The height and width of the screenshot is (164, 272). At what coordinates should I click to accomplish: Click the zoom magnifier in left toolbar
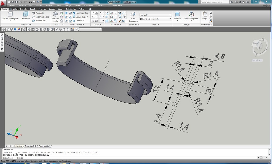(2, 38)
